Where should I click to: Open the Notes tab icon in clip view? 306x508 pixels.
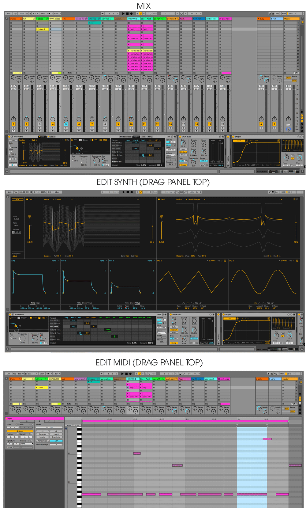coord(39,421)
